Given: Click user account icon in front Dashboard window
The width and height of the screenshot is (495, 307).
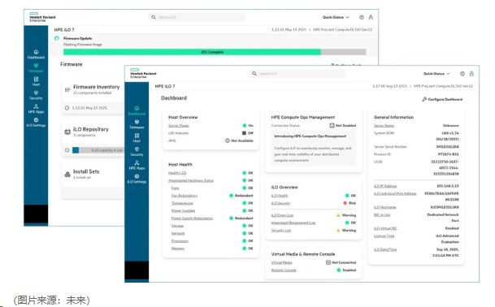Looking at the screenshot, I should [x=471, y=74].
